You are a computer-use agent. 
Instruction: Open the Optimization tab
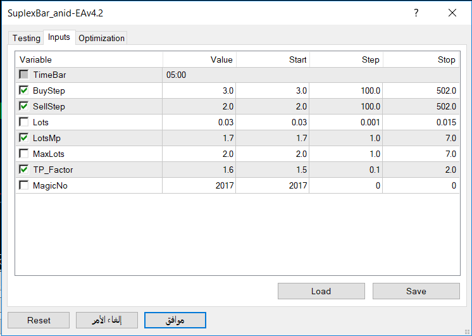[101, 38]
